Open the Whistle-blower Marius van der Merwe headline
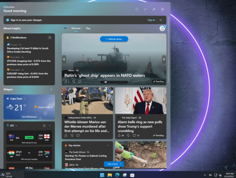 coord(87,126)
